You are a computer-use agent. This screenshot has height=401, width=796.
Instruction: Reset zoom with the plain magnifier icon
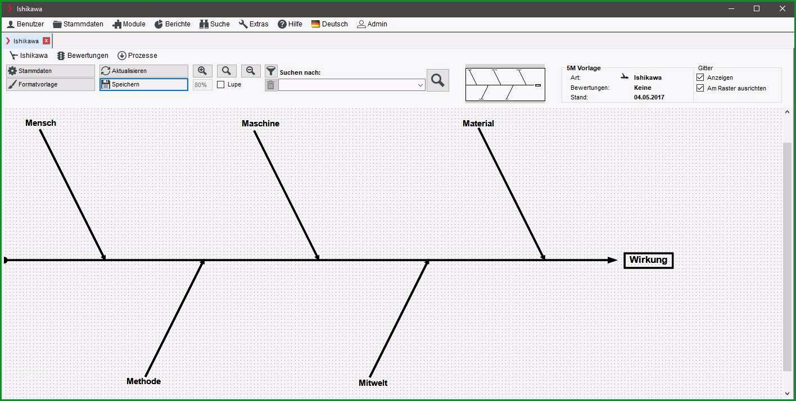[x=227, y=71]
